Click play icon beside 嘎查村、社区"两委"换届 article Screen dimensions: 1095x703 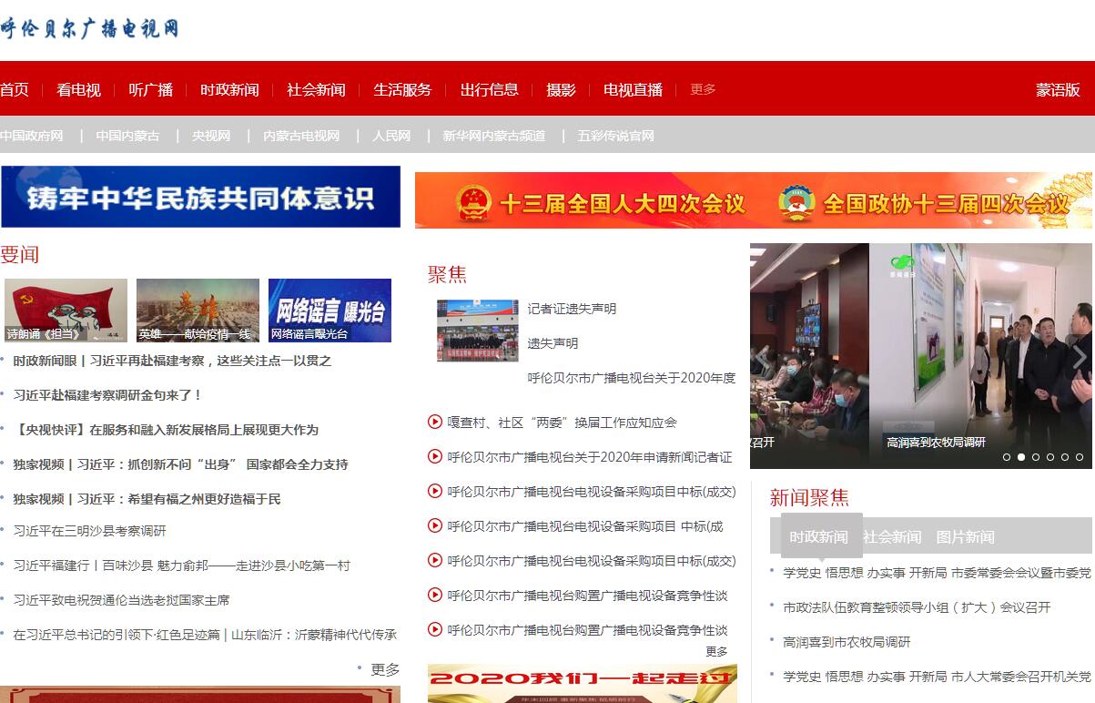point(435,422)
